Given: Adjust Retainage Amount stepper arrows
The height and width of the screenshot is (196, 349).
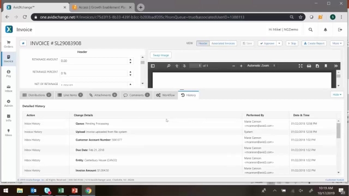Looking at the screenshot, I should [x=130, y=61].
